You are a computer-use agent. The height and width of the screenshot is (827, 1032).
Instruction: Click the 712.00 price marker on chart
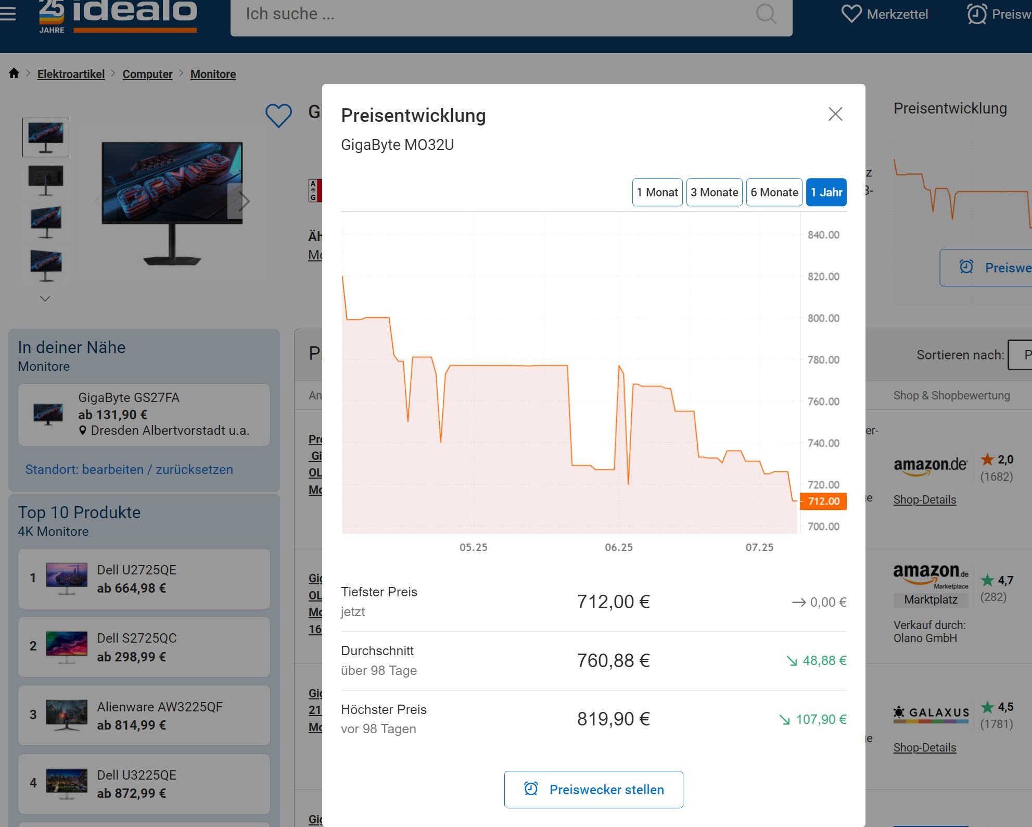[x=823, y=501]
